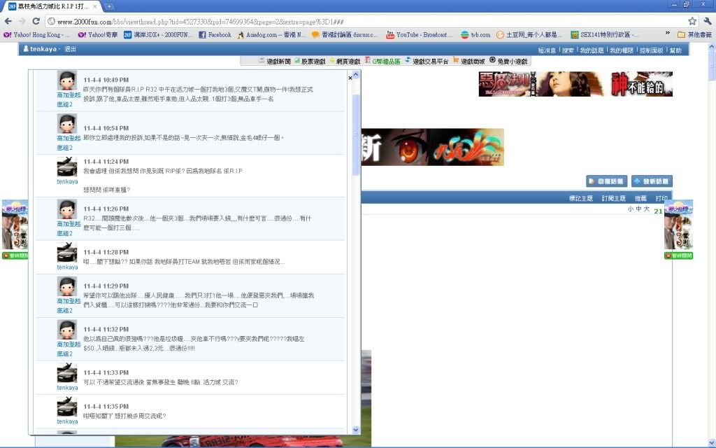716x448 pixels.
Task: Click the 發新話題 new topic button
Action: tap(652, 181)
